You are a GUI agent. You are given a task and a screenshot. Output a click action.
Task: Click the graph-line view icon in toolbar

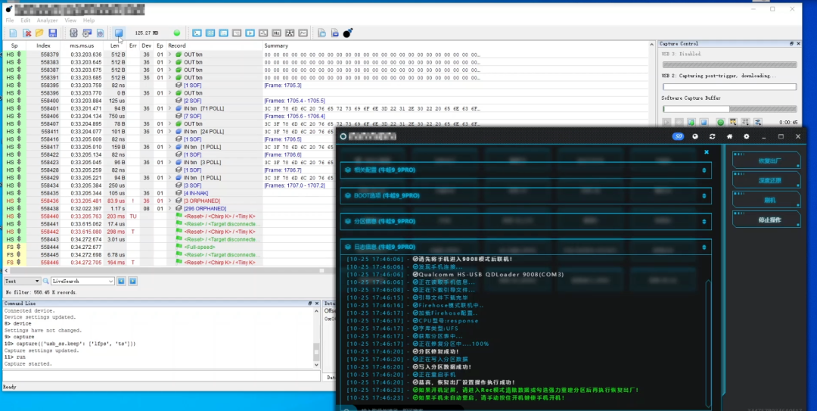click(x=303, y=33)
